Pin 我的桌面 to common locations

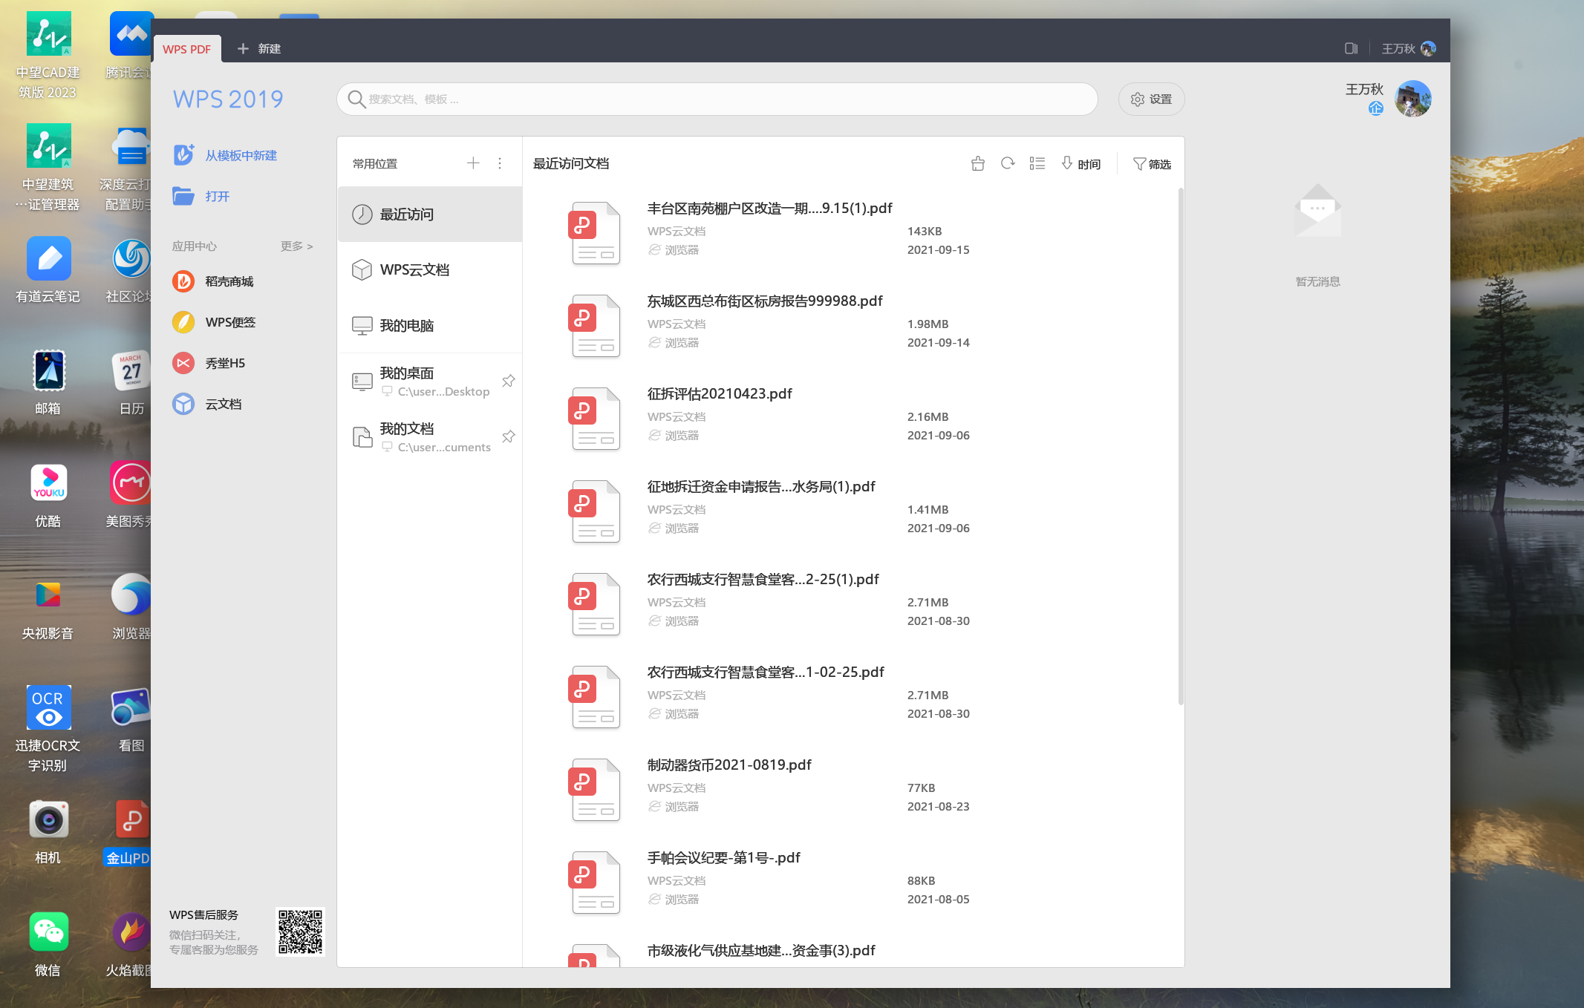click(508, 380)
